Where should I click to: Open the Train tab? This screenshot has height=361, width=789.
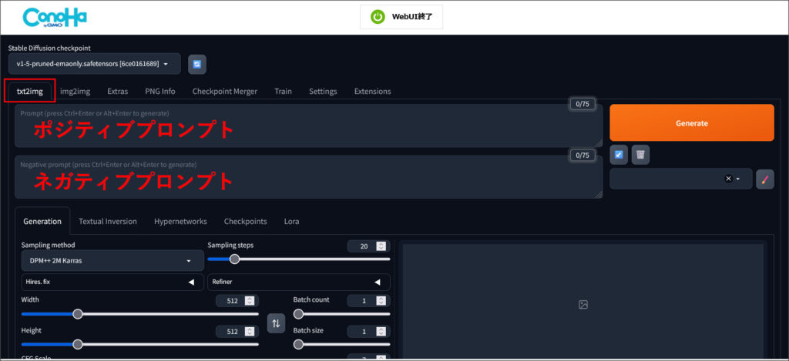tap(283, 92)
